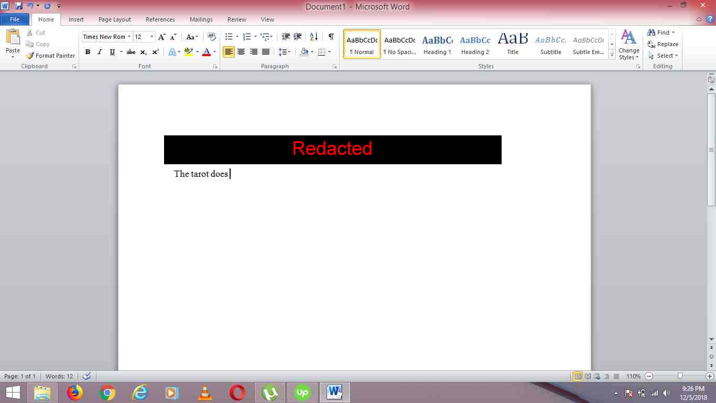This screenshot has height=403, width=716.
Task: Apply the Heading 1 style
Action: point(437,44)
